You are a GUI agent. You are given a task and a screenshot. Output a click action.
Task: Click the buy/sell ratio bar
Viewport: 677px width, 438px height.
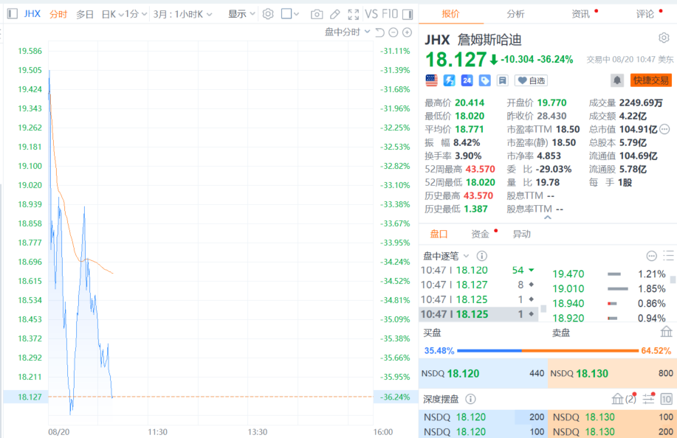click(548, 350)
